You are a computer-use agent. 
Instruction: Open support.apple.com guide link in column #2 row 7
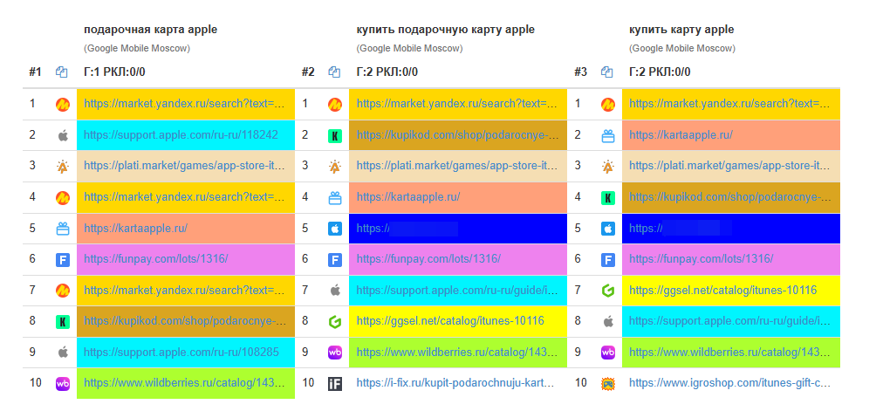click(457, 290)
